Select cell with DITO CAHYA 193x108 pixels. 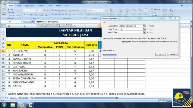tap(24, 51)
